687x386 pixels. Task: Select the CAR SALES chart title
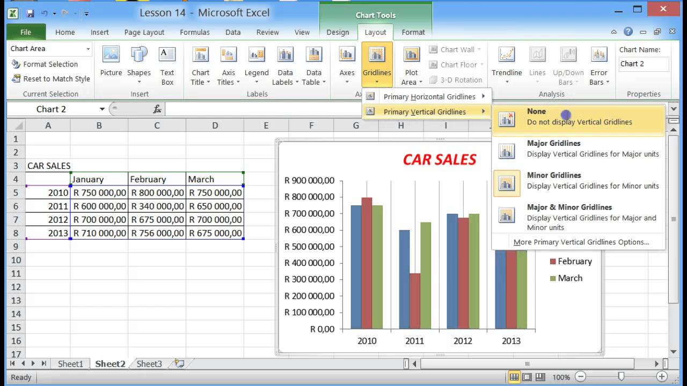440,160
